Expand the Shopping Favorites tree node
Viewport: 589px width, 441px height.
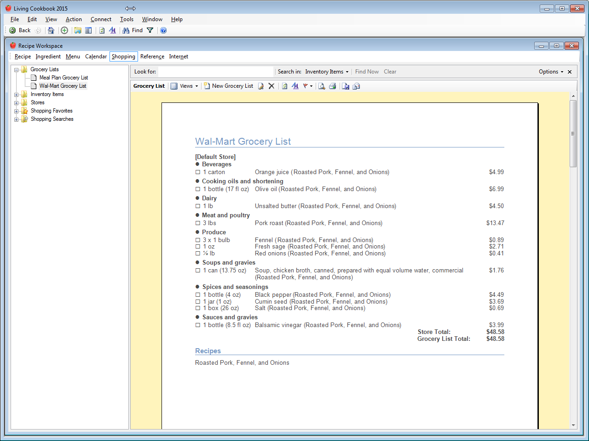[16, 111]
